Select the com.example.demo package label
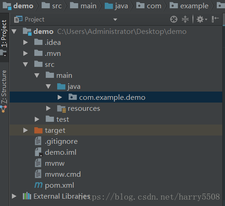The width and height of the screenshot is (225, 206). pos(112,98)
